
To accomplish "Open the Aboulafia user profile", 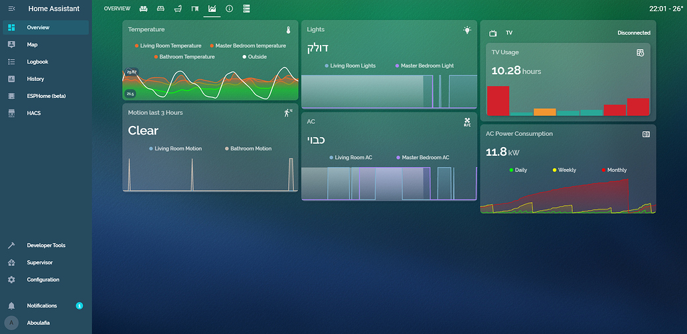I will coord(38,323).
